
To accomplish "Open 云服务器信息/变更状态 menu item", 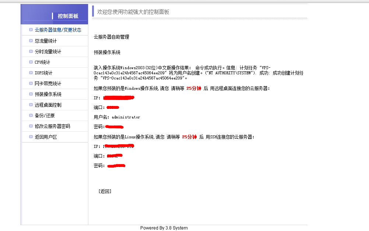I will (58, 30).
